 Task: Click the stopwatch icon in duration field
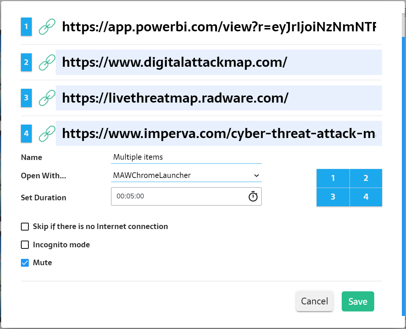click(x=253, y=197)
